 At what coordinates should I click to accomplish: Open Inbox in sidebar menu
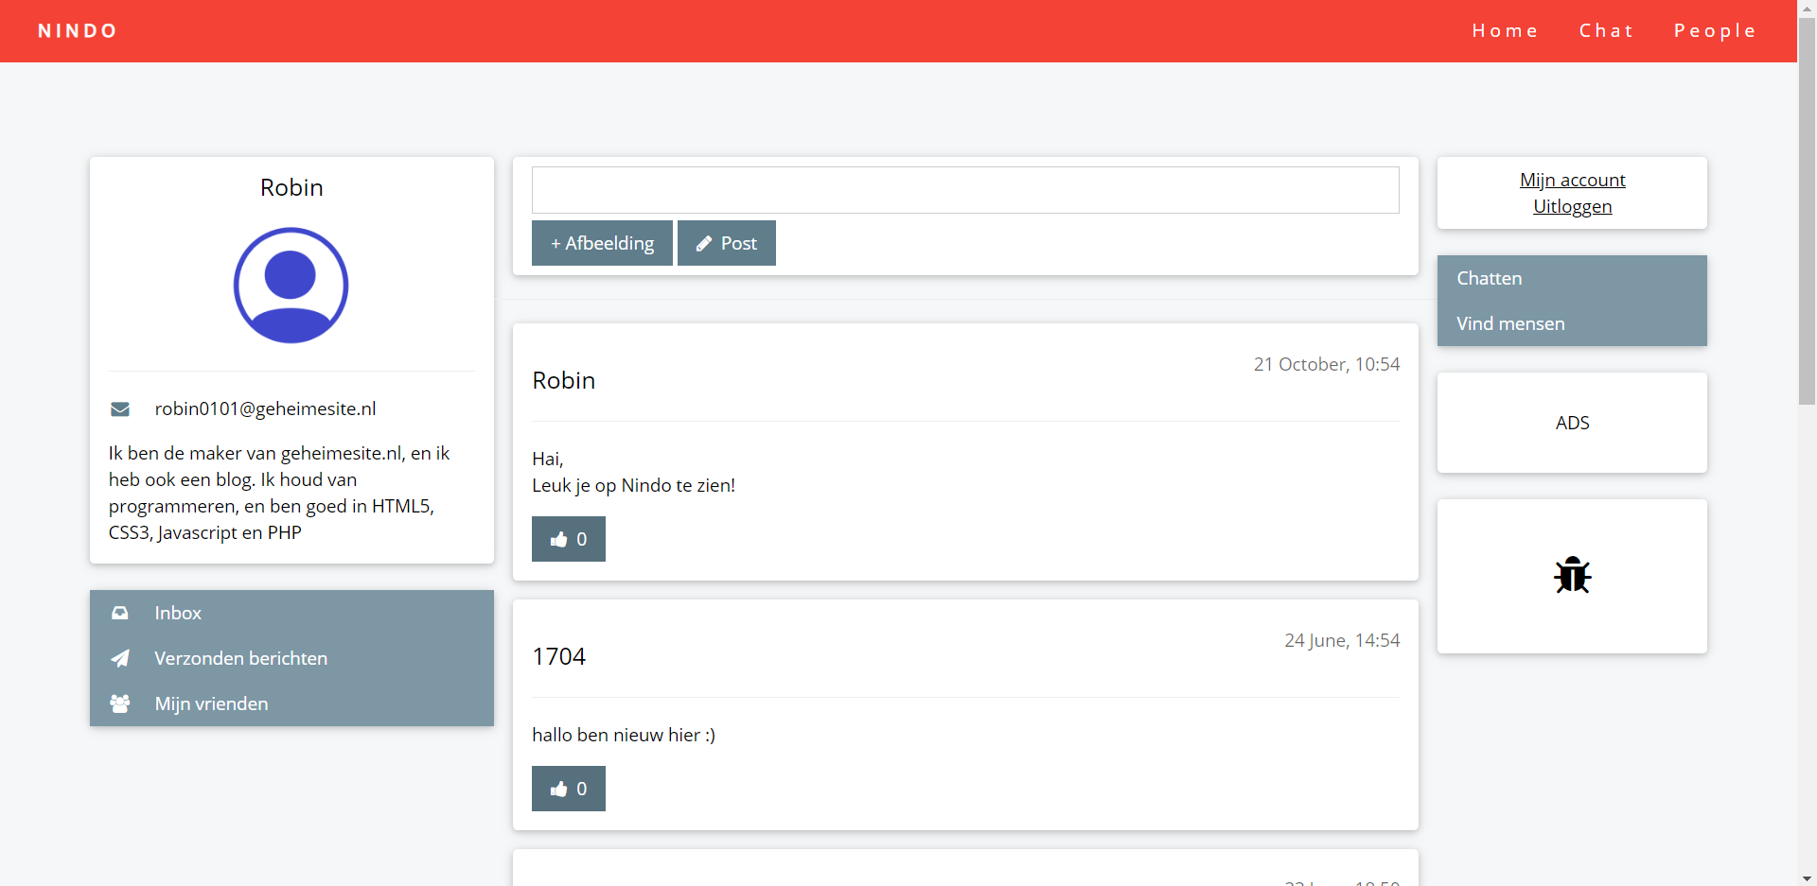tap(291, 613)
